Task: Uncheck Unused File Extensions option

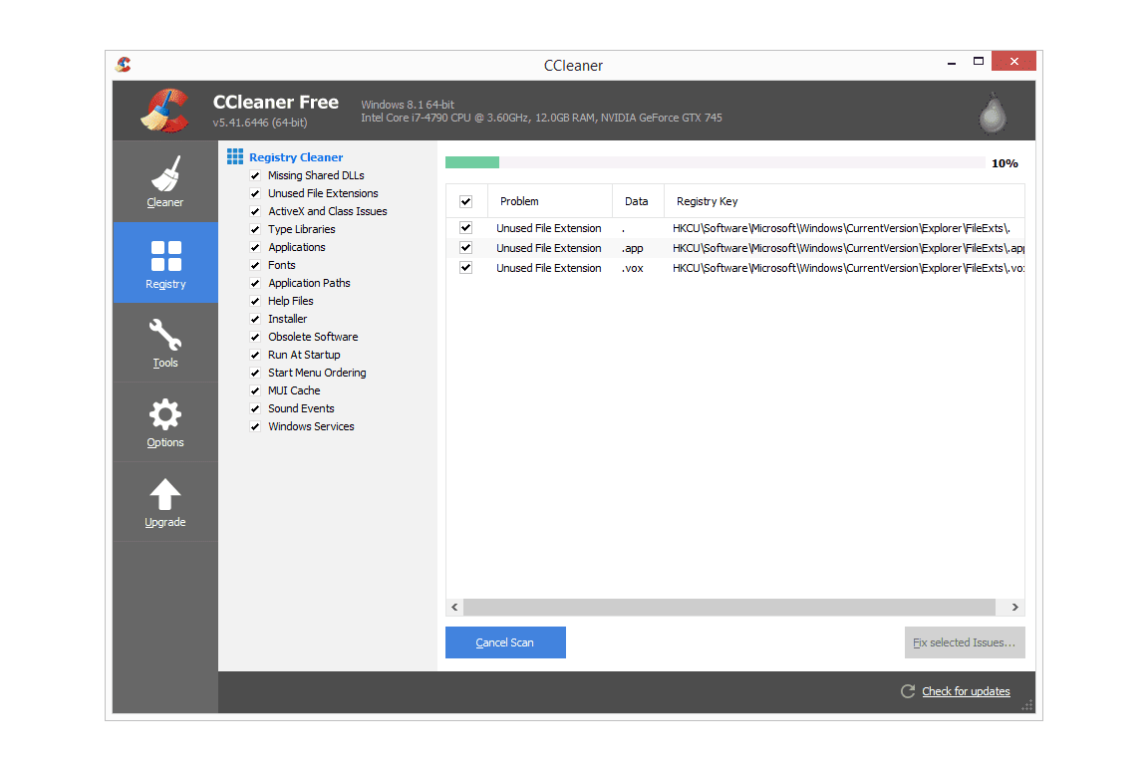Action: tap(255, 193)
